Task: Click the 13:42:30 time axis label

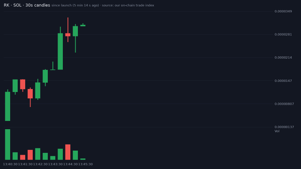Action: tap(40, 164)
